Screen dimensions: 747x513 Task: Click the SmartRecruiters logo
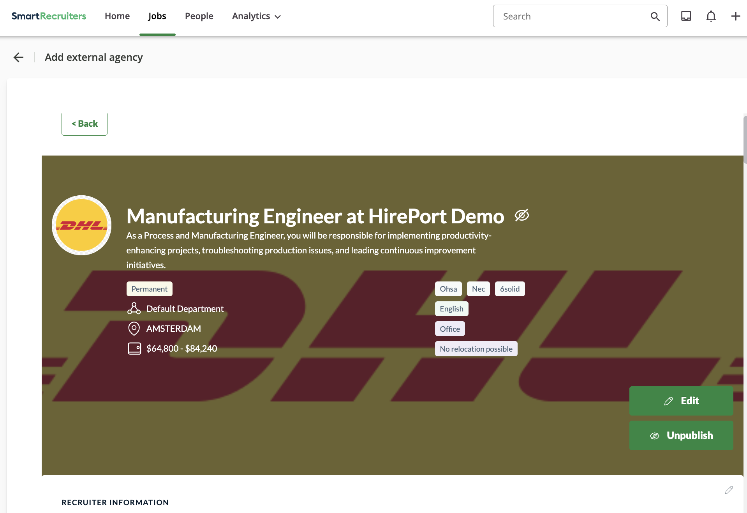coord(49,16)
